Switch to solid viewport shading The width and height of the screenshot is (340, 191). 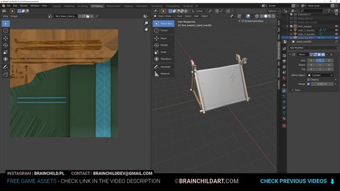[x=266, y=16]
